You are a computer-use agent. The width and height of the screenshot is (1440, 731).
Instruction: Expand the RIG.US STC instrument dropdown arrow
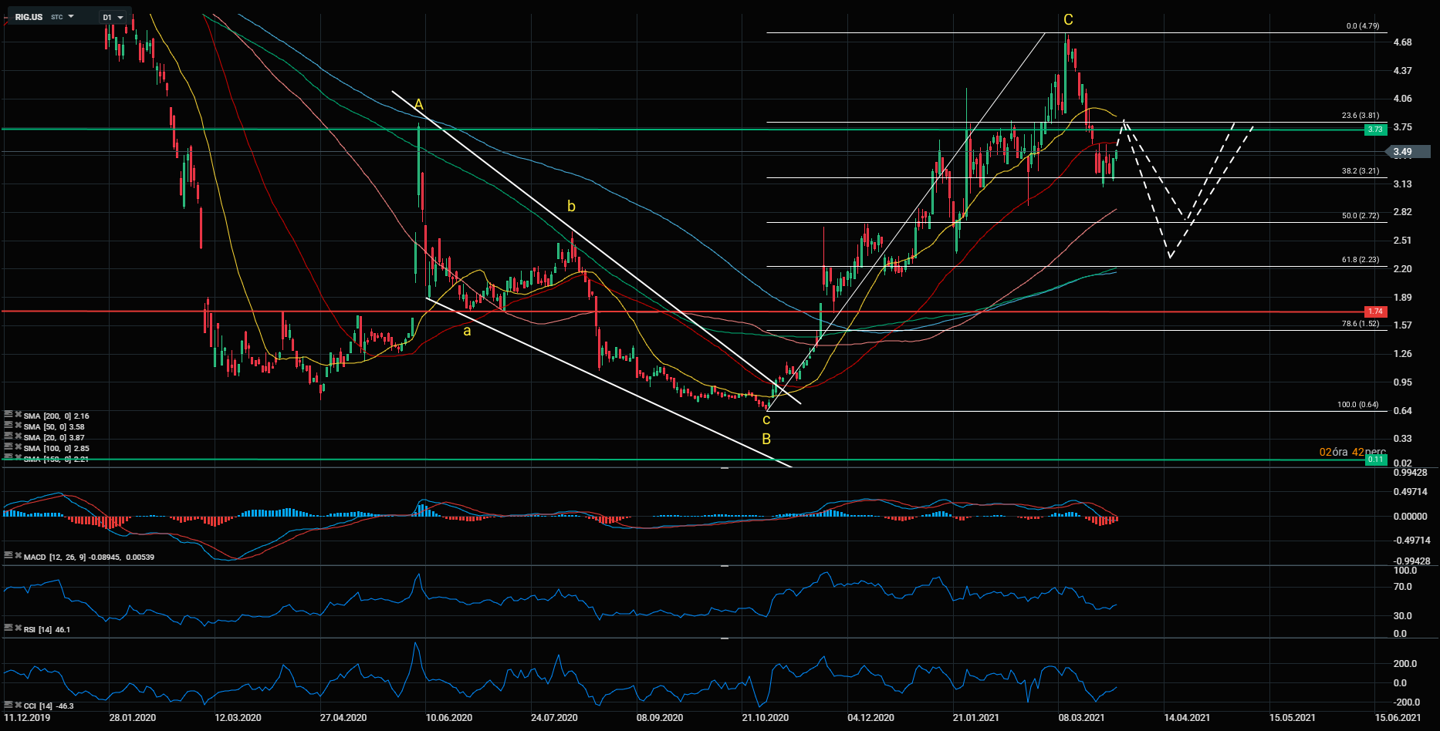click(x=71, y=16)
